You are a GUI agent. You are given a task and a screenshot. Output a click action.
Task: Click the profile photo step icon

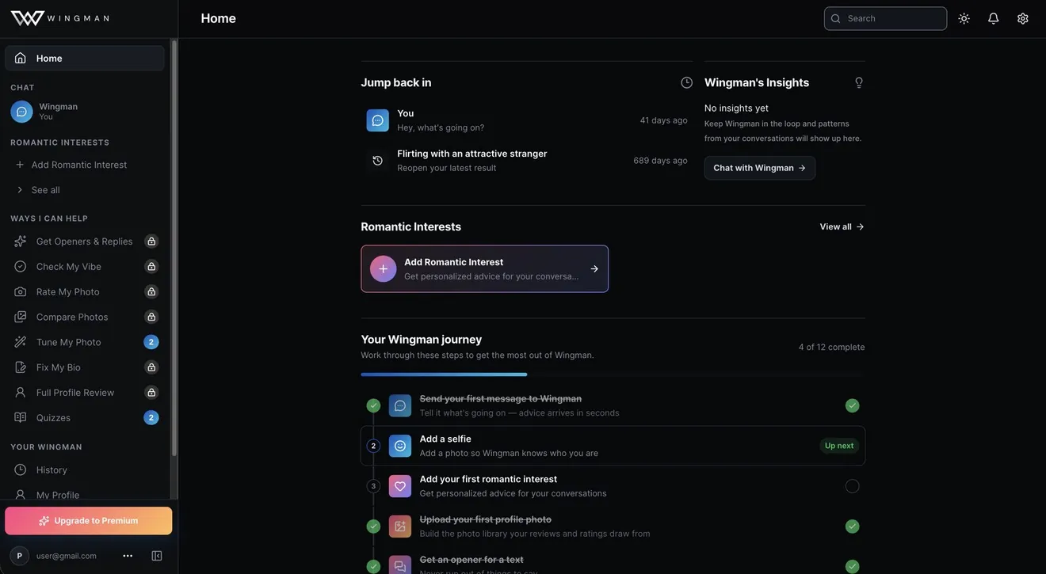(x=400, y=526)
